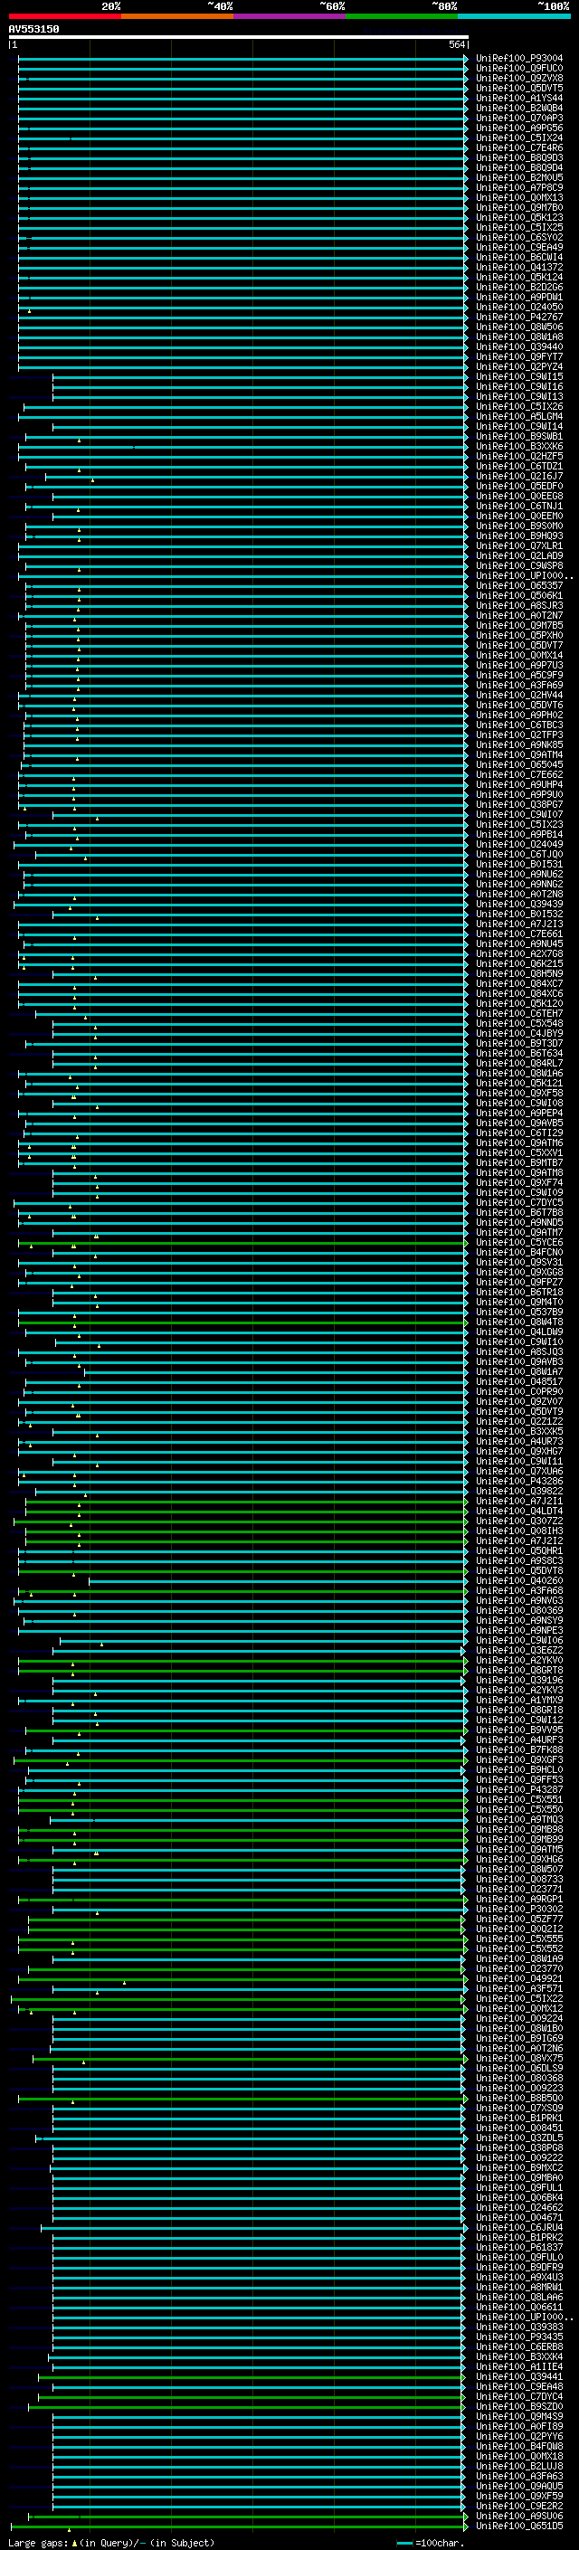The height and width of the screenshot is (2550, 579).
Task: Select the AV553150 query title
Action: [33, 29]
